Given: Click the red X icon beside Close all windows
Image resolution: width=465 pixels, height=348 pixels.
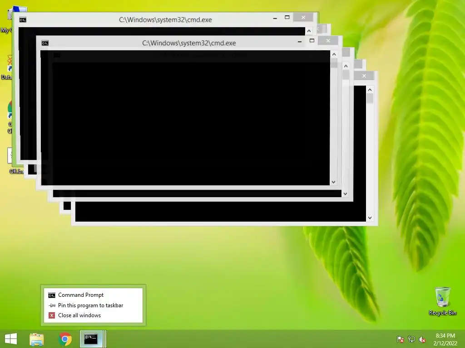Looking at the screenshot, I should tap(52, 315).
